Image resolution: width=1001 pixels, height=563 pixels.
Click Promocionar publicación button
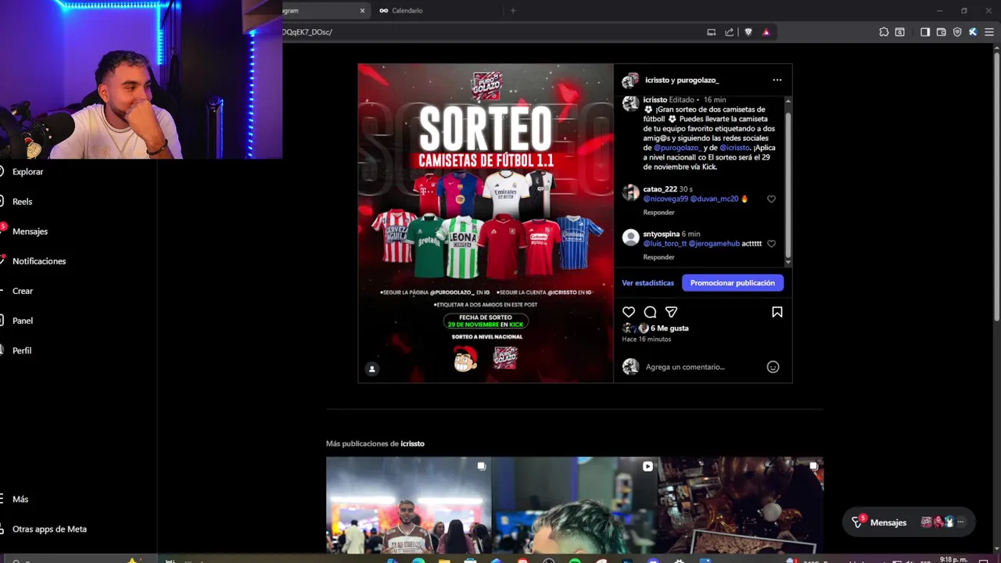[733, 283]
